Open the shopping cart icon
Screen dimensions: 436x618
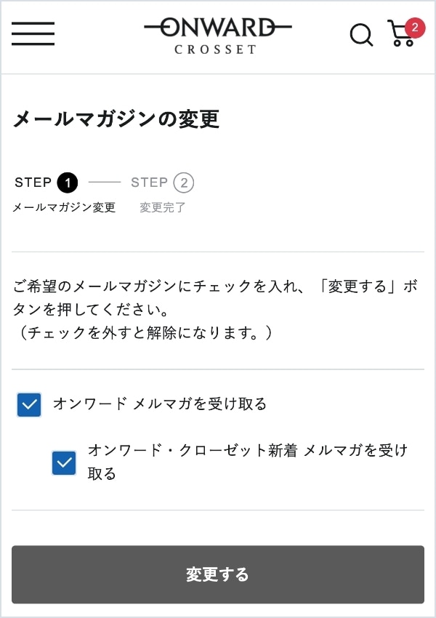(400, 36)
